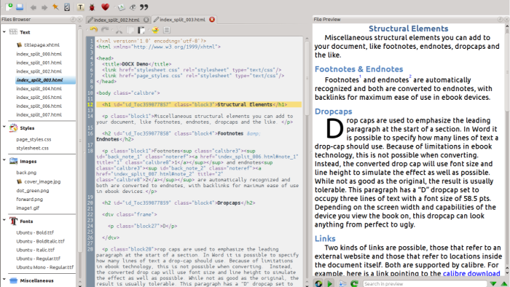Toggle the green play sync preview button
Screen dimensions: 510x287
(x=330, y=283)
